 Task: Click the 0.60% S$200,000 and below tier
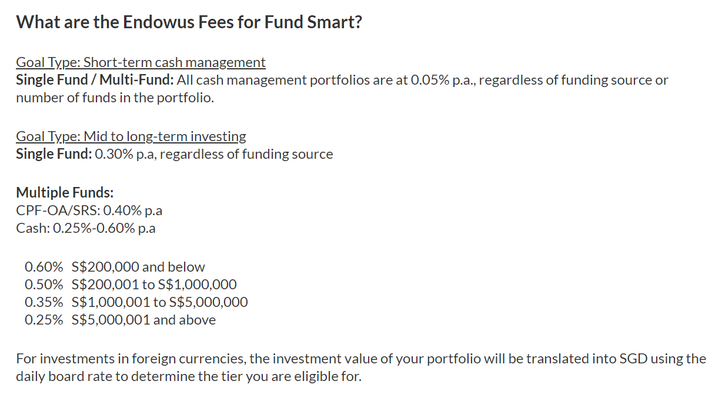click(x=115, y=267)
